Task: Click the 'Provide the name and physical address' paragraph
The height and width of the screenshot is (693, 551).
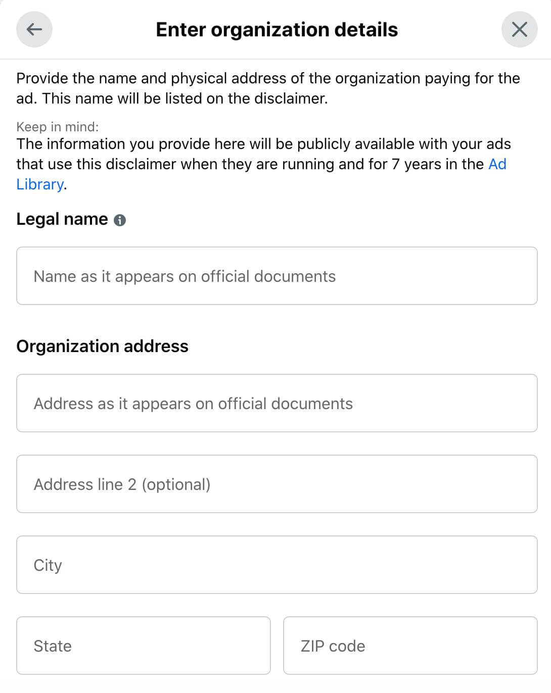Action: pos(268,88)
